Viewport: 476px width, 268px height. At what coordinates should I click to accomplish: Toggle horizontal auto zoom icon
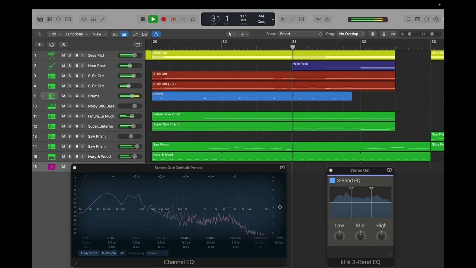click(393, 34)
